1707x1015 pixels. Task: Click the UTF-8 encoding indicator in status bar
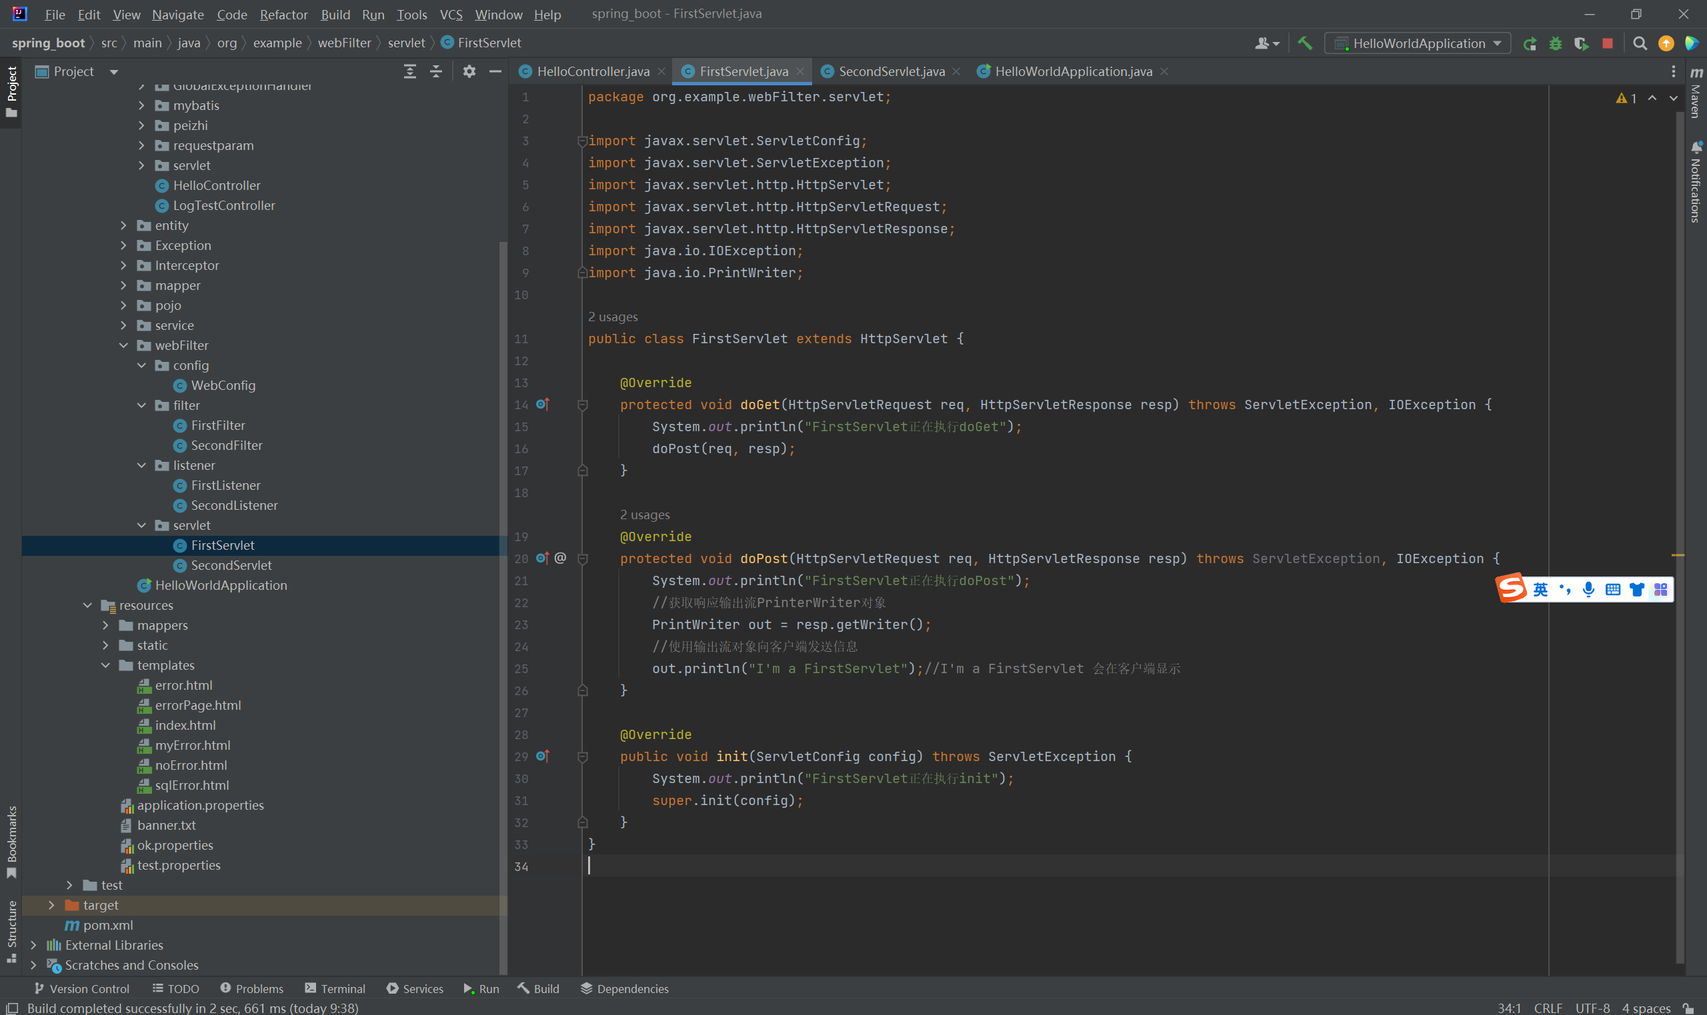tap(1592, 1008)
